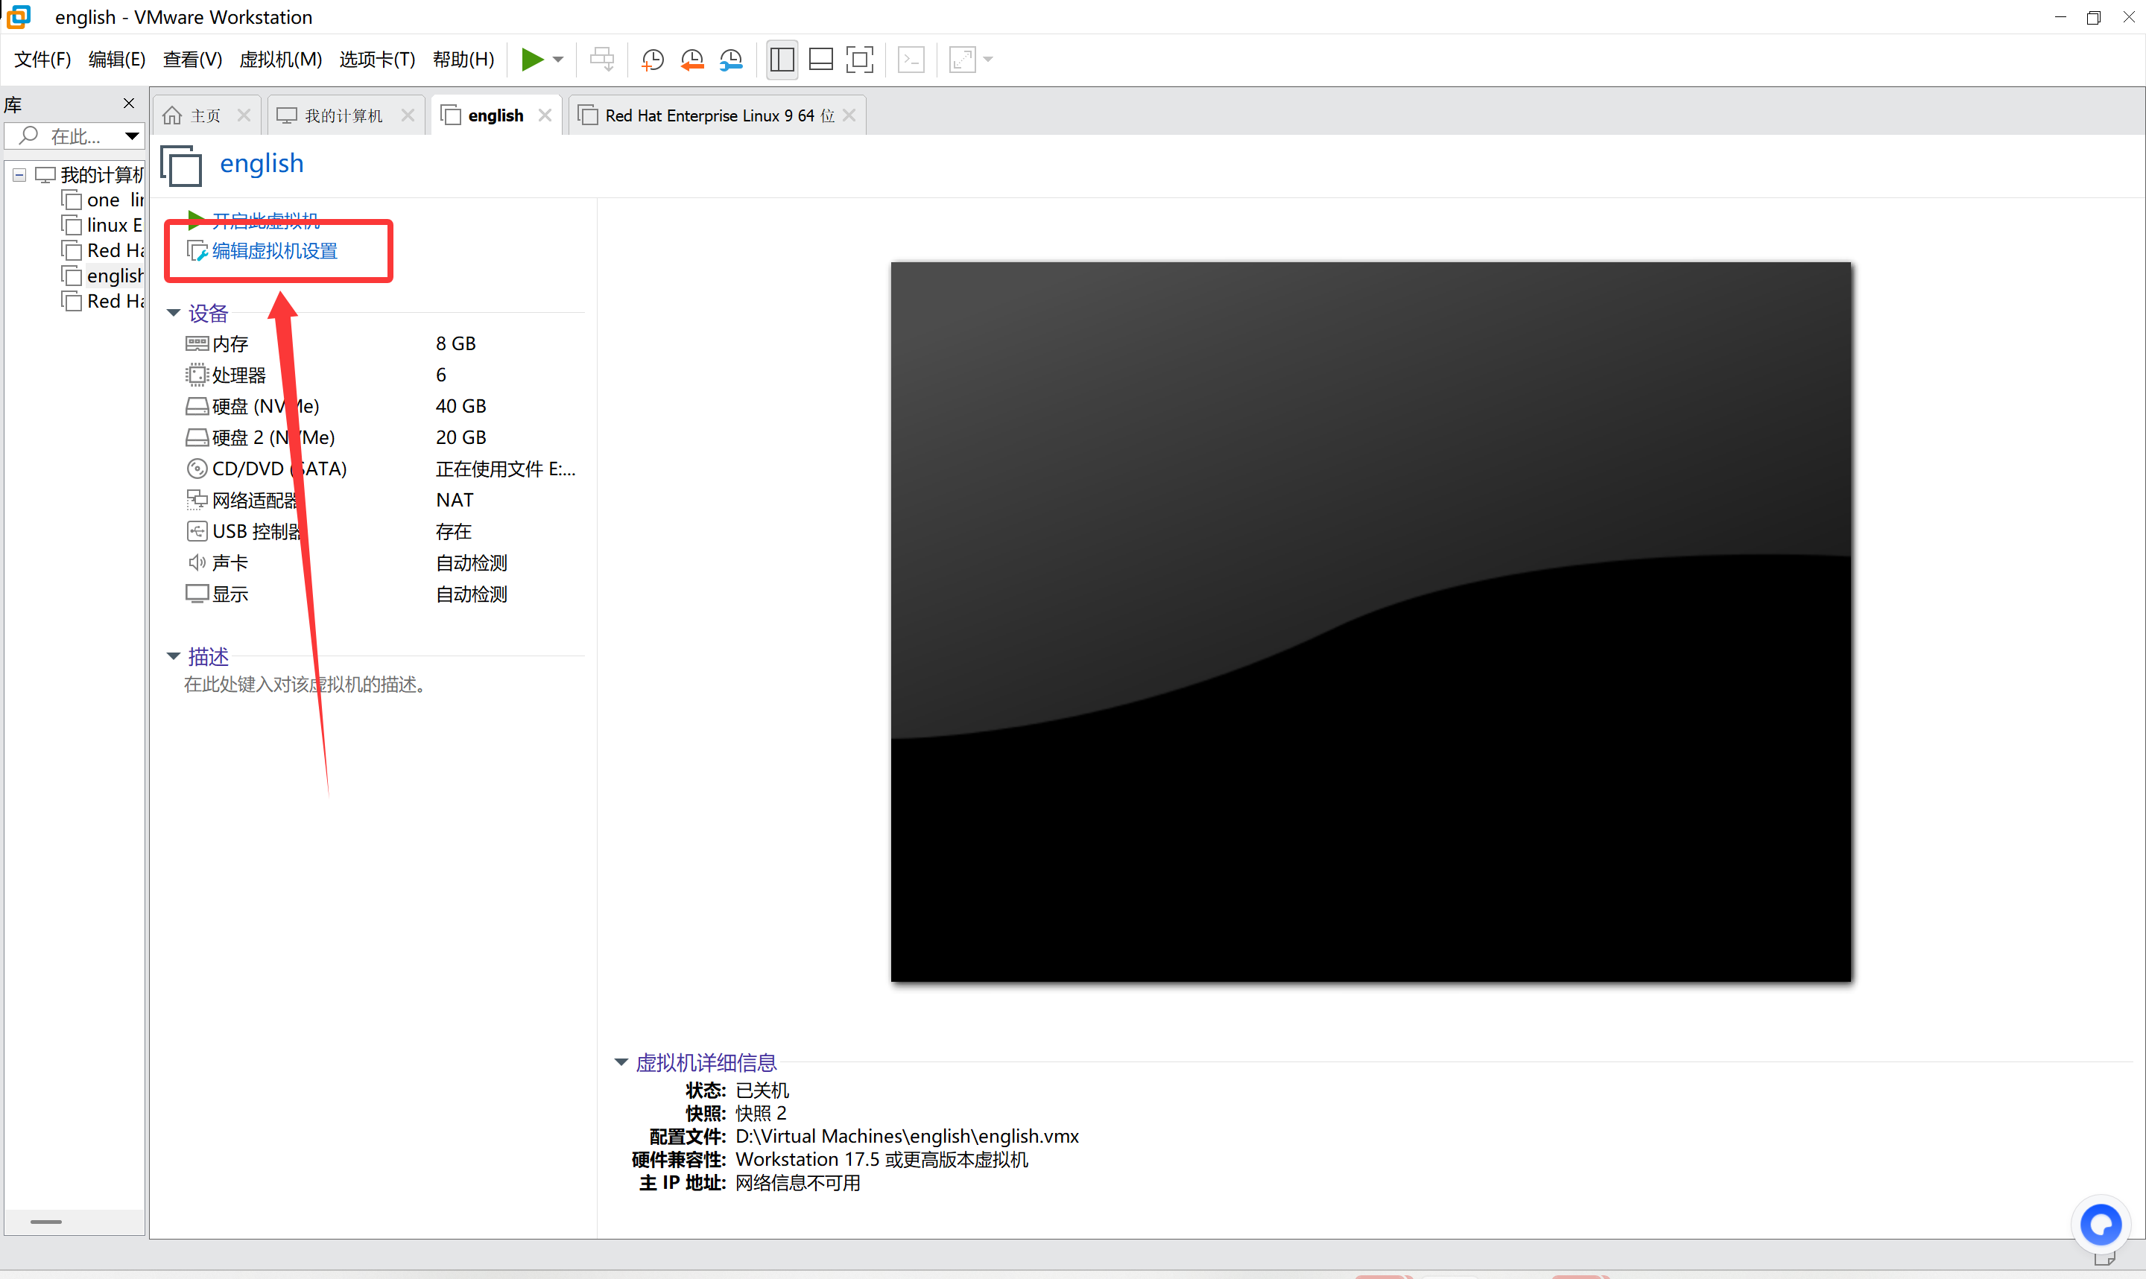The height and width of the screenshot is (1279, 2146).
Task: Select the 'one li' VM in library
Action: [101, 200]
